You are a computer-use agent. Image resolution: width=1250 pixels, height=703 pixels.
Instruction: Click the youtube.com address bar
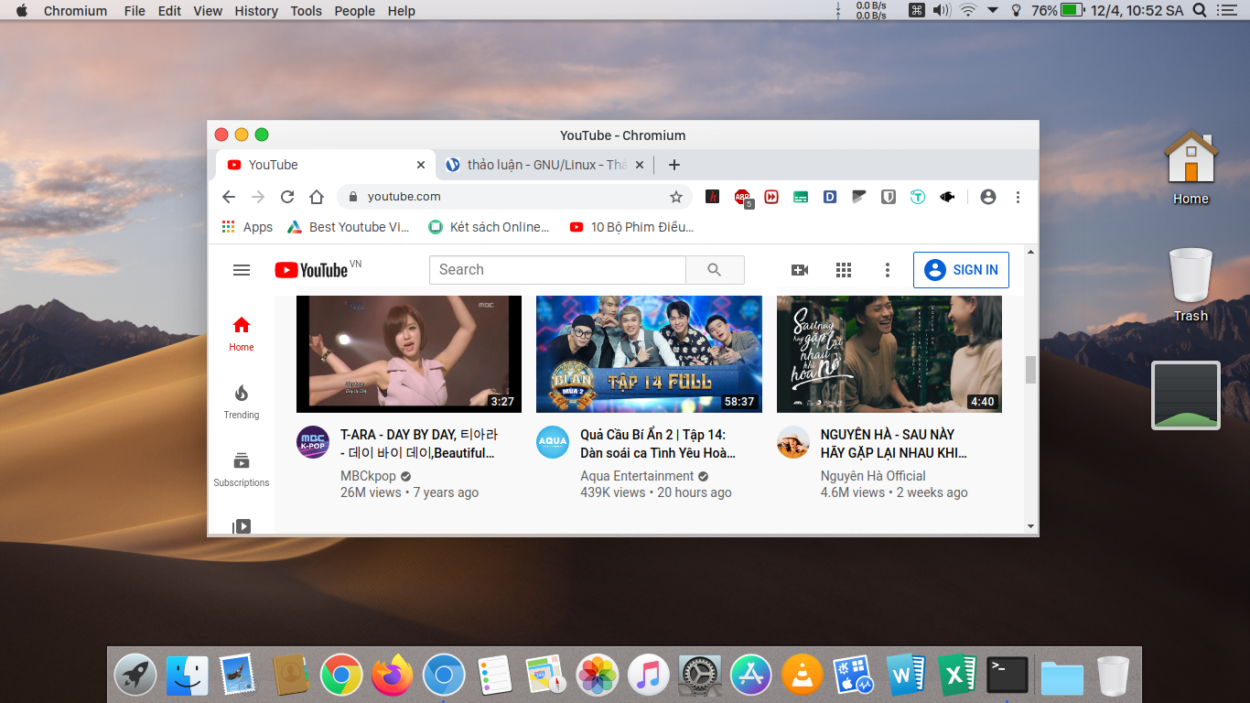pos(514,197)
